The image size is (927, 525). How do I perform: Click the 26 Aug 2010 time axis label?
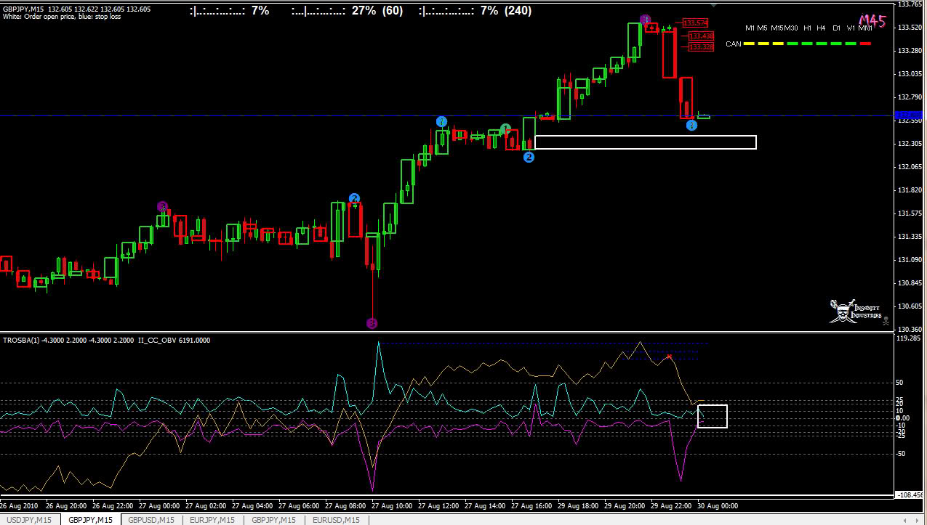click(20, 505)
